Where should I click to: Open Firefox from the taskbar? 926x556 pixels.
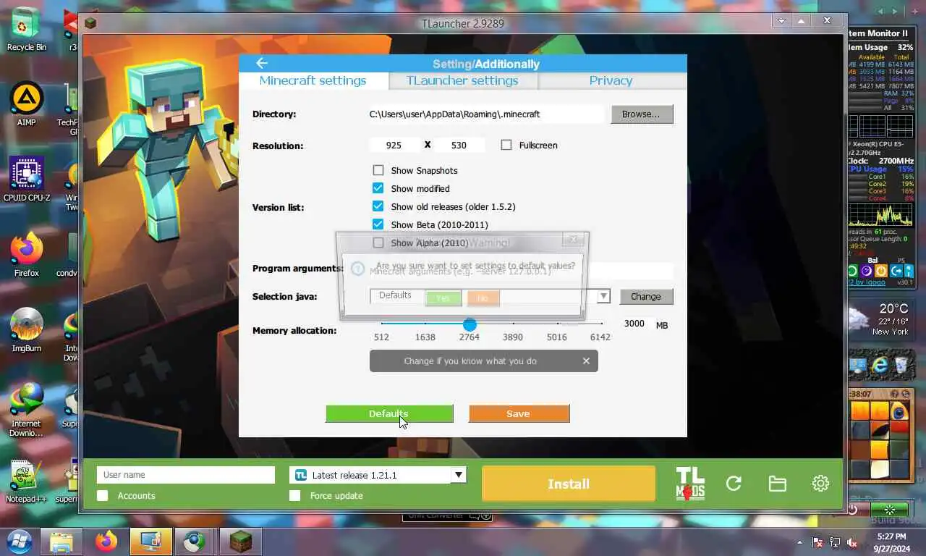[106, 542]
